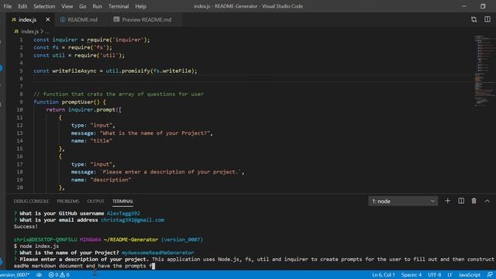The image size is (496, 279).
Task: Minimize the VS Code window
Action: (x=464, y=6)
